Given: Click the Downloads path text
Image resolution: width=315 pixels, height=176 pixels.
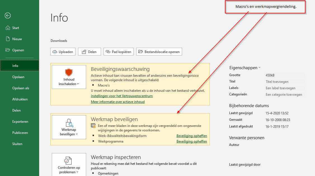Looking at the screenshot, I should pyautogui.click(x=59, y=41).
